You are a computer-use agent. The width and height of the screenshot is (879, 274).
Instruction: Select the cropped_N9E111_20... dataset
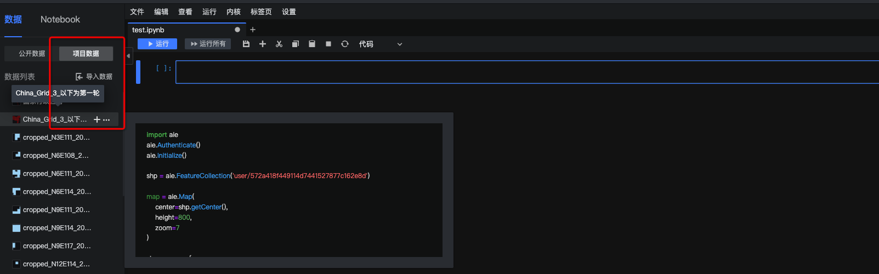pos(56,210)
